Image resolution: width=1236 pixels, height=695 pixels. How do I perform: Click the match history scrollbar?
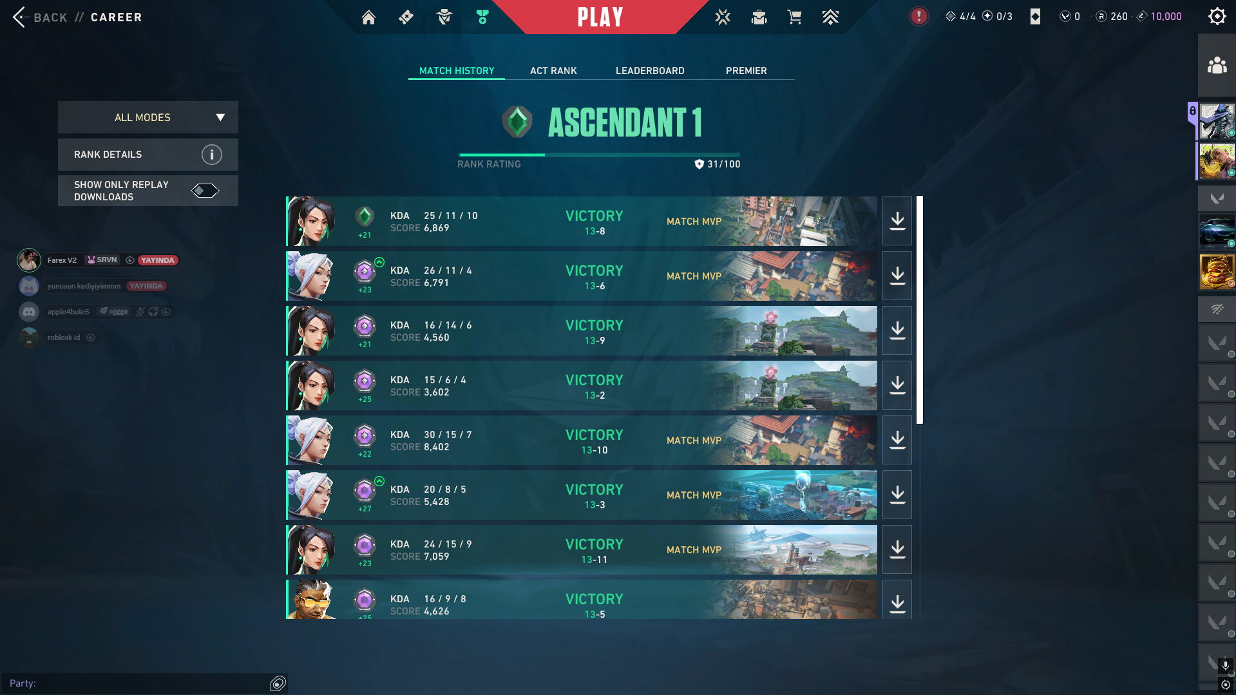[920, 310]
